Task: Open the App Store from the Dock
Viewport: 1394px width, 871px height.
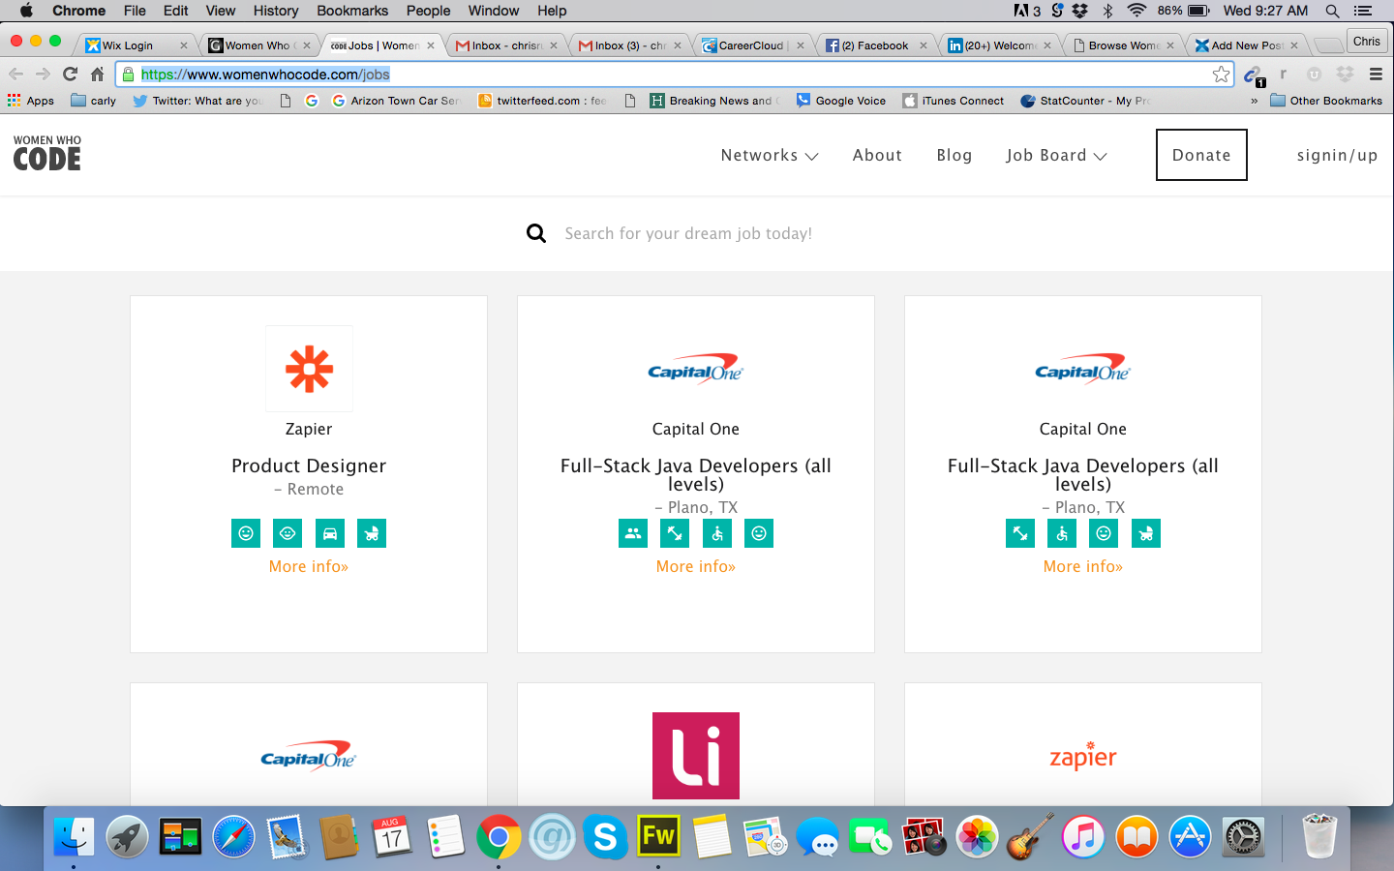Action: (1190, 836)
